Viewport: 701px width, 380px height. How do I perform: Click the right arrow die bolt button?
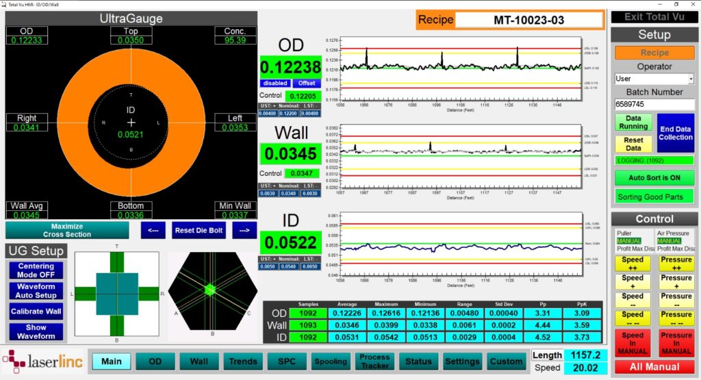point(244,230)
